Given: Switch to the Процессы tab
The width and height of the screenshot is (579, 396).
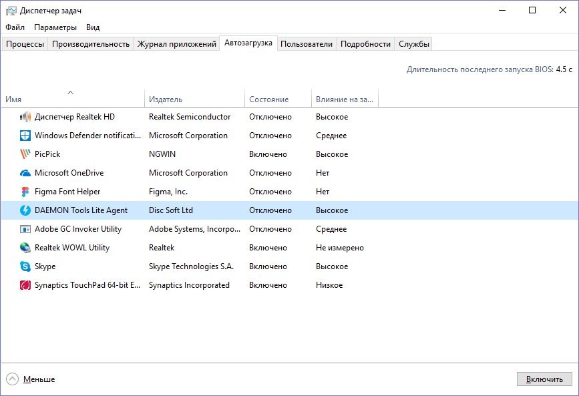Looking at the screenshot, I should pos(25,44).
